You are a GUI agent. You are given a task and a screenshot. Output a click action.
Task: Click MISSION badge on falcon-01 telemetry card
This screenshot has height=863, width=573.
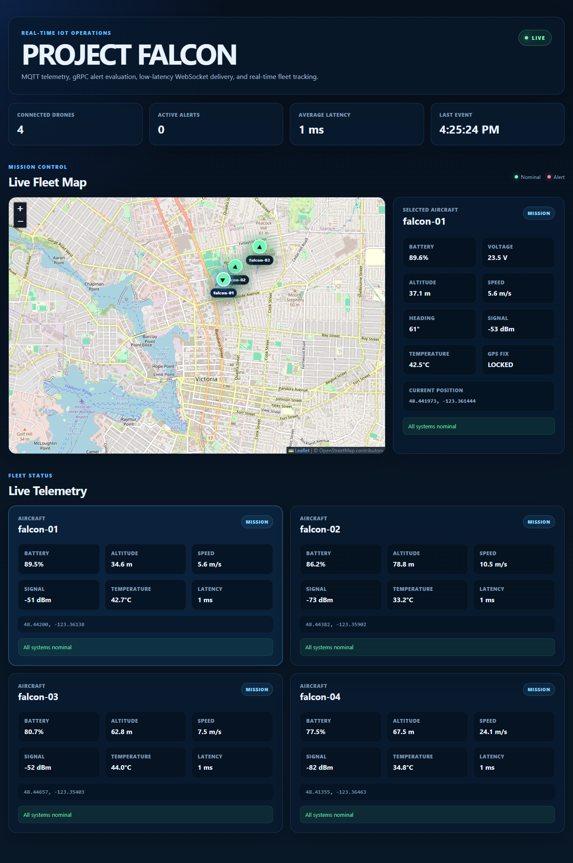tap(257, 522)
